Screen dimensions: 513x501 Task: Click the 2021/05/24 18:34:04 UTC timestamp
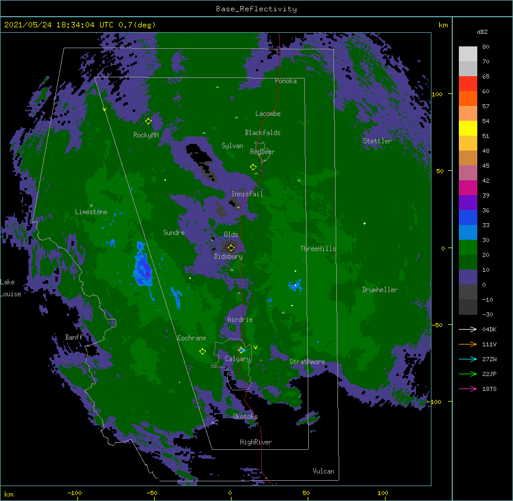[x=59, y=25]
